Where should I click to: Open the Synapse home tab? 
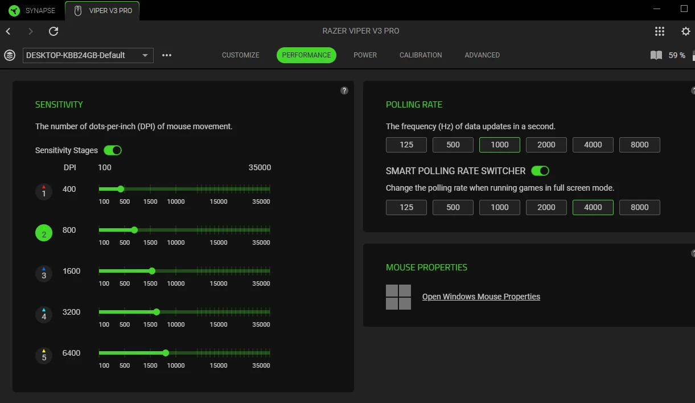(32, 11)
